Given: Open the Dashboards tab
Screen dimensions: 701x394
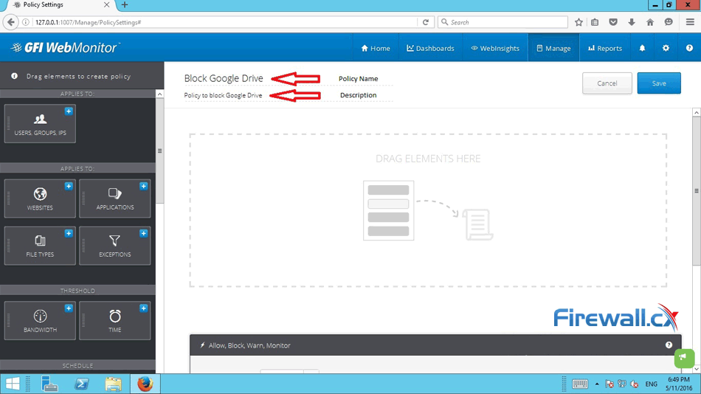Looking at the screenshot, I should point(430,48).
